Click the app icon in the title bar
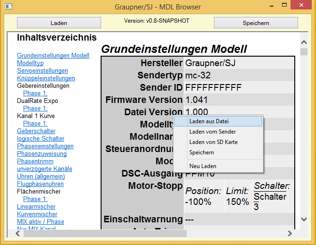Image resolution: width=316 pixels, height=245 pixels. 8,7
